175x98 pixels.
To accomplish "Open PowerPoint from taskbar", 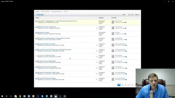I will [x=33, y=96].
